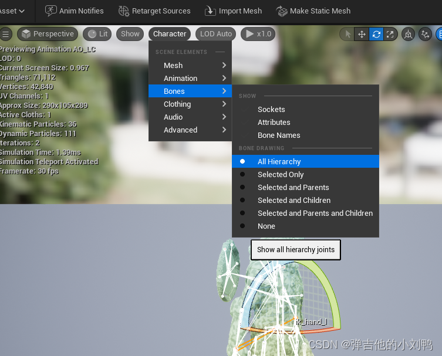This screenshot has height=356, width=442.
Task: Click the Simulation Time: 1.39ms text
Action: pyautogui.click(x=41, y=152)
